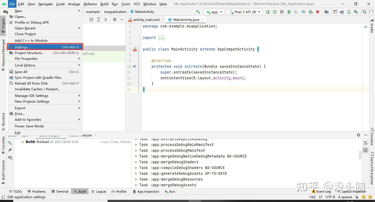Open Search Everywhere with the magnifier icon
The height and width of the screenshot is (202, 375).
click(x=364, y=12)
